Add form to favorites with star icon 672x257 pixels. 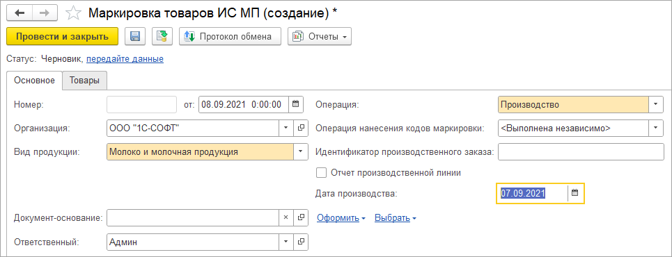[x=73, y=13]
